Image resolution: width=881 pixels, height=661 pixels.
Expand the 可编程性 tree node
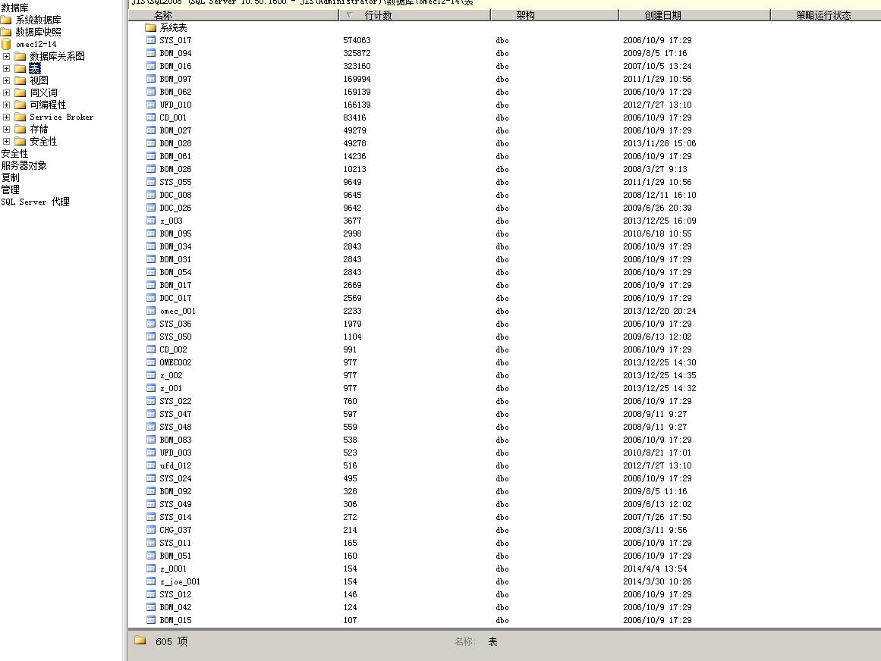click(6, 105)
